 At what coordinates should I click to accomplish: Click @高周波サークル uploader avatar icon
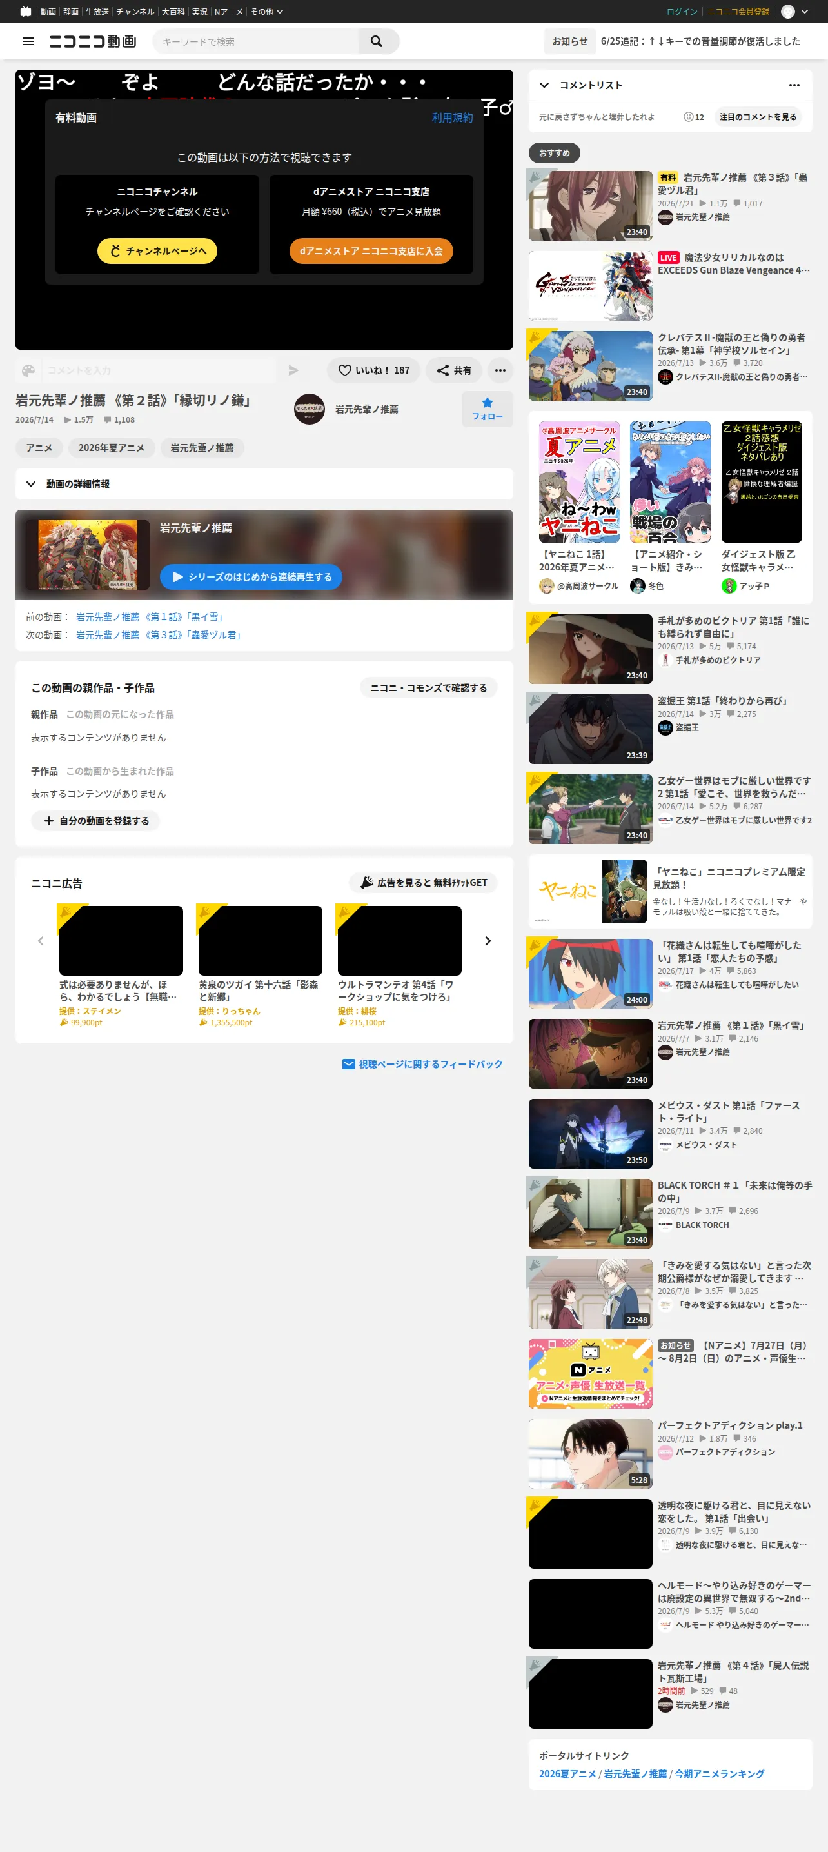(546, 586)
